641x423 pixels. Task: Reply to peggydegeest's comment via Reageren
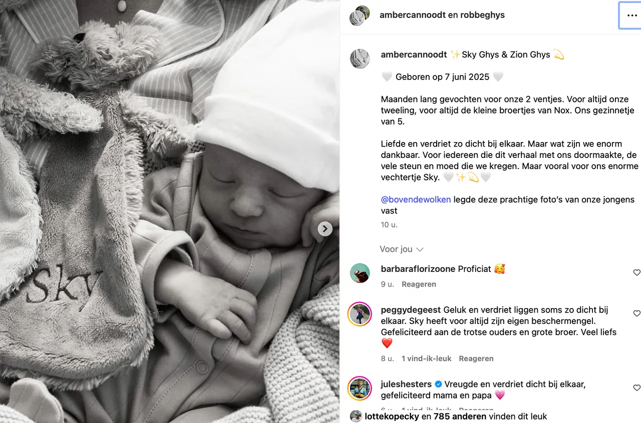click(x=476, y=358)
